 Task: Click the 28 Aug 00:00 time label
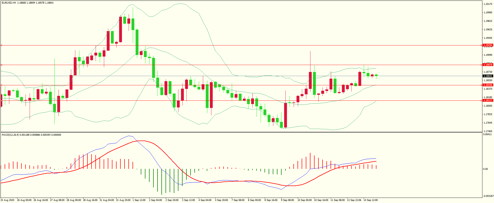pos(74,200)
